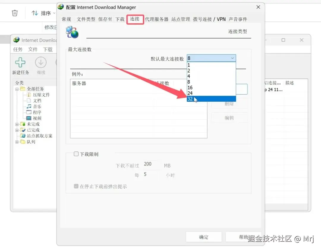
Task: Expand the 队列 tree node
Action: point(17,142)
